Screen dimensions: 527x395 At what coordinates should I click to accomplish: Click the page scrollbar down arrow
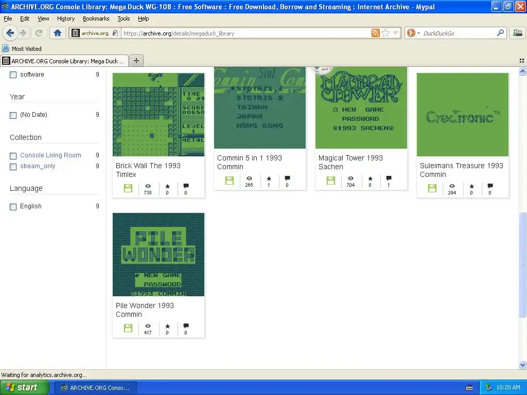tap(522, 365)
